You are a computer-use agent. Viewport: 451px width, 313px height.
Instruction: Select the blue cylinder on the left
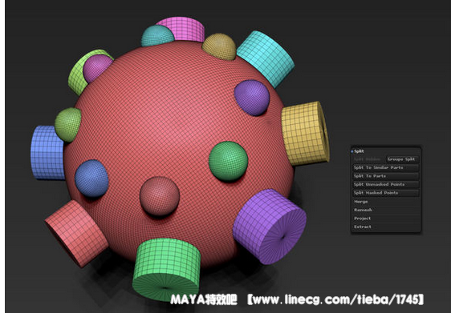47,152
